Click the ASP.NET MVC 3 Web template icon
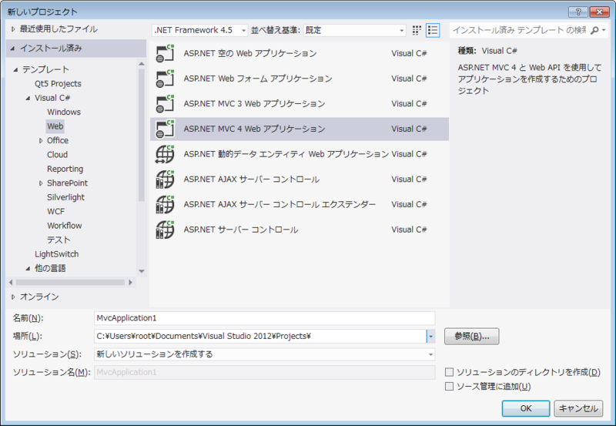Screen dimensions: 616x426 [165, 104]
